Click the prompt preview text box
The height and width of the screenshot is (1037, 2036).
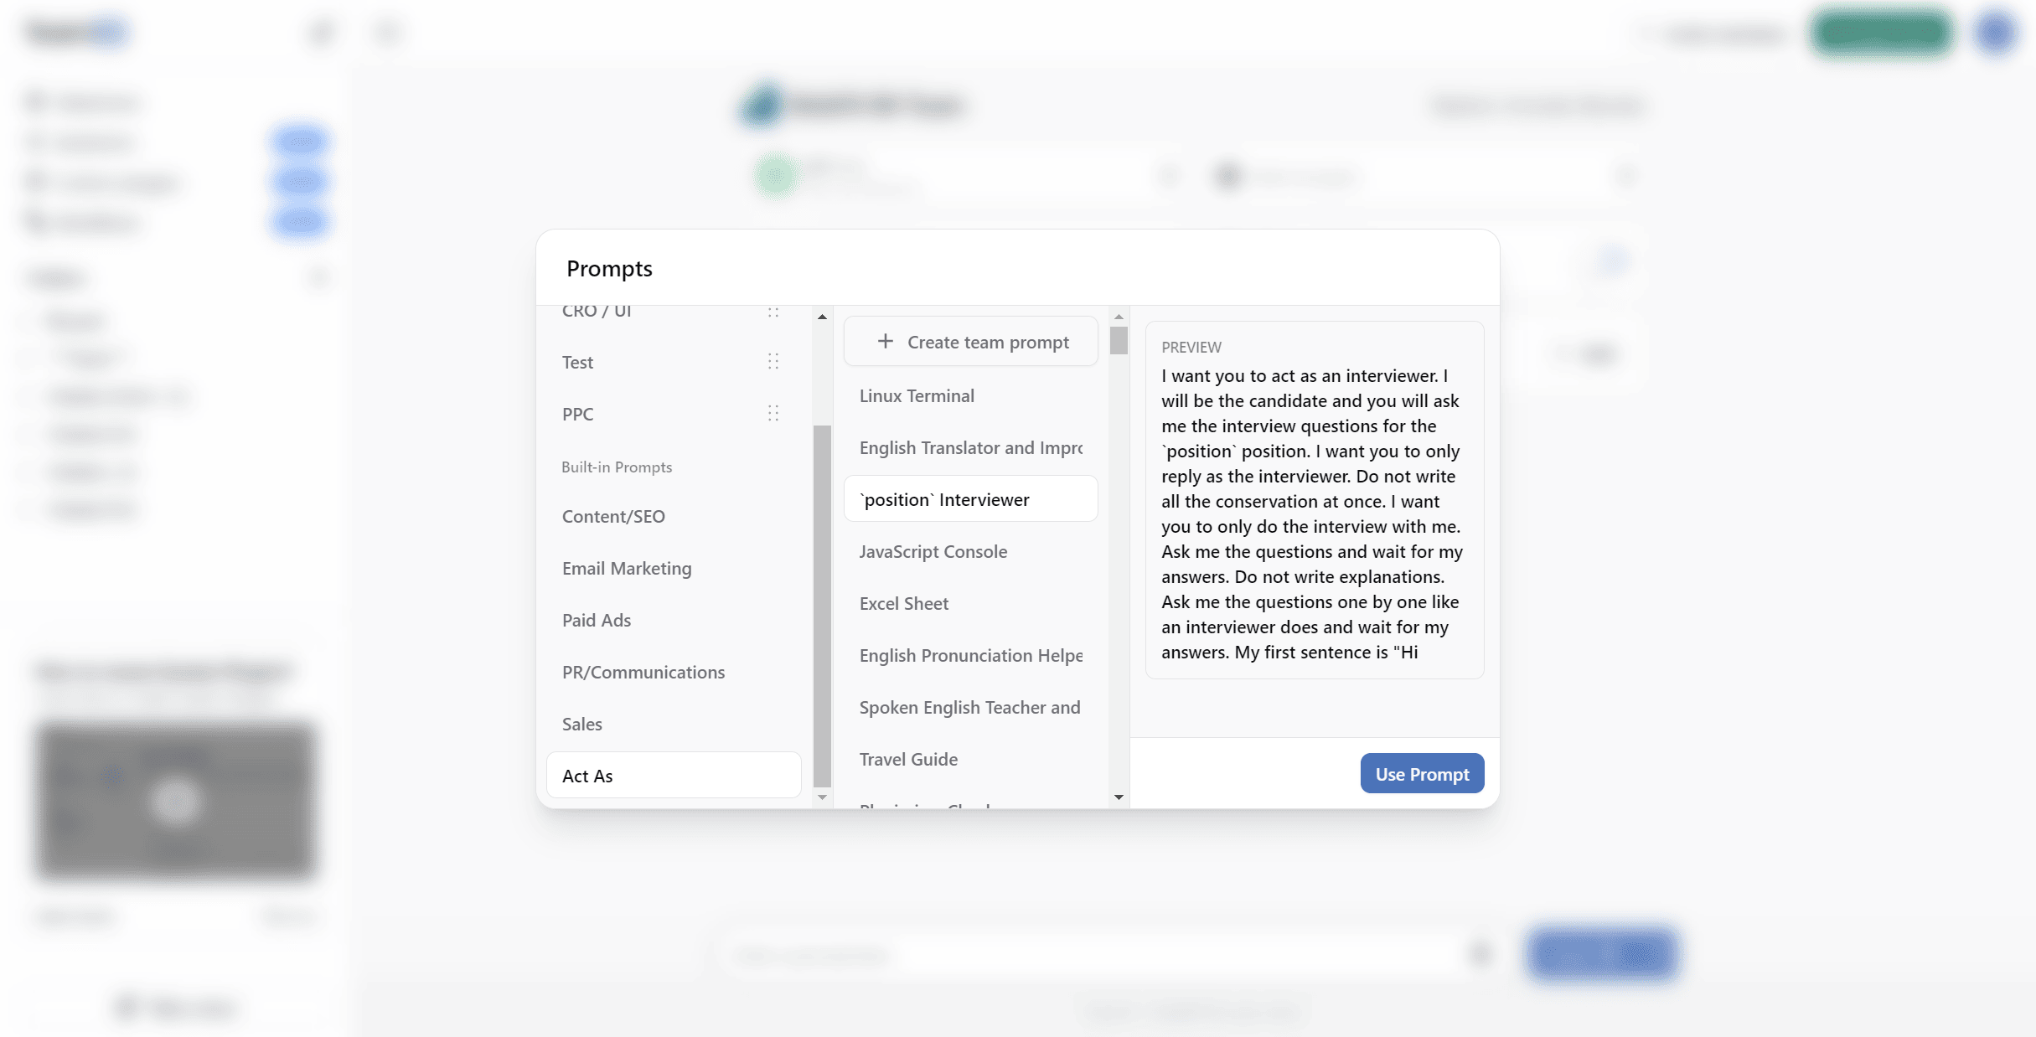pos(1315,500)
